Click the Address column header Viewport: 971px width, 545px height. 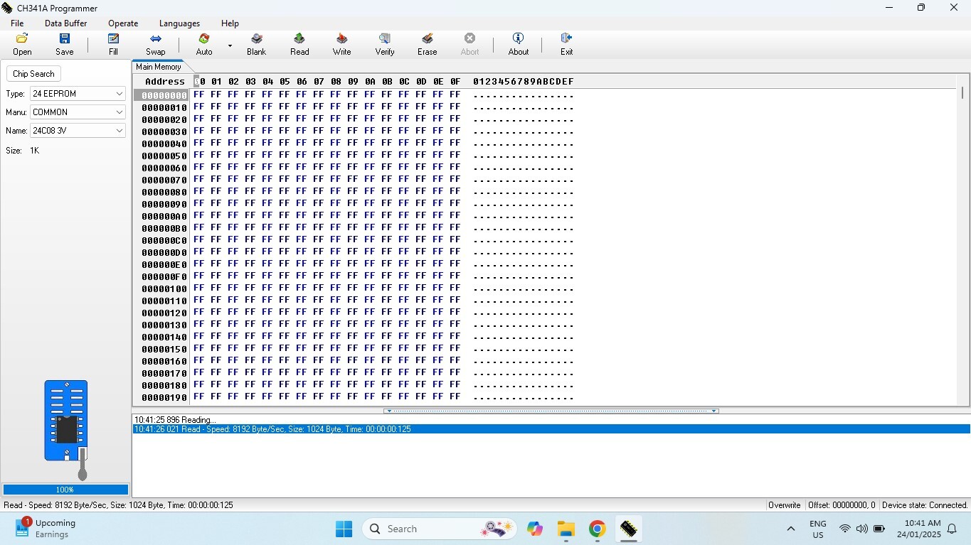click(164, 82)
